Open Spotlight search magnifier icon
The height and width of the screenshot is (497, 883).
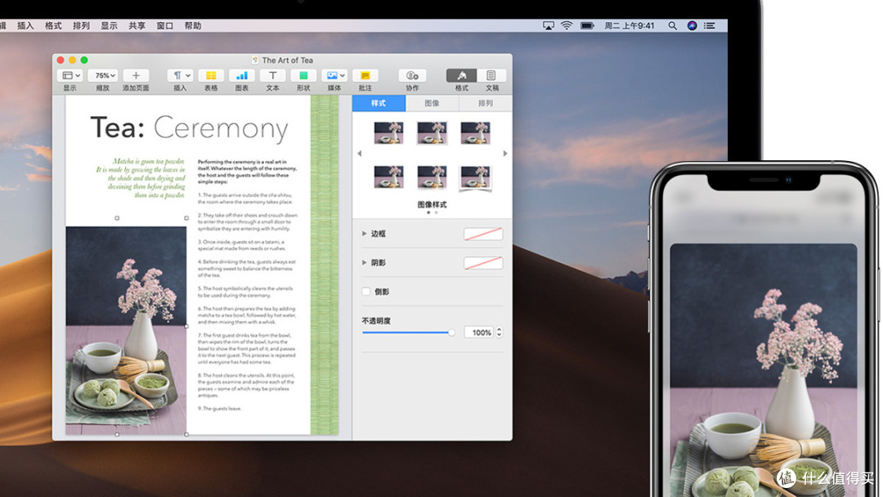coord(672,26)
